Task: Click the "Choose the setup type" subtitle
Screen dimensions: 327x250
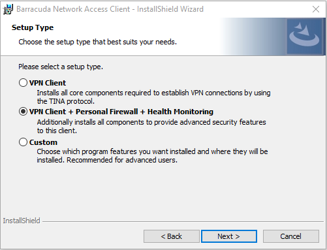Action: point(98,42)
